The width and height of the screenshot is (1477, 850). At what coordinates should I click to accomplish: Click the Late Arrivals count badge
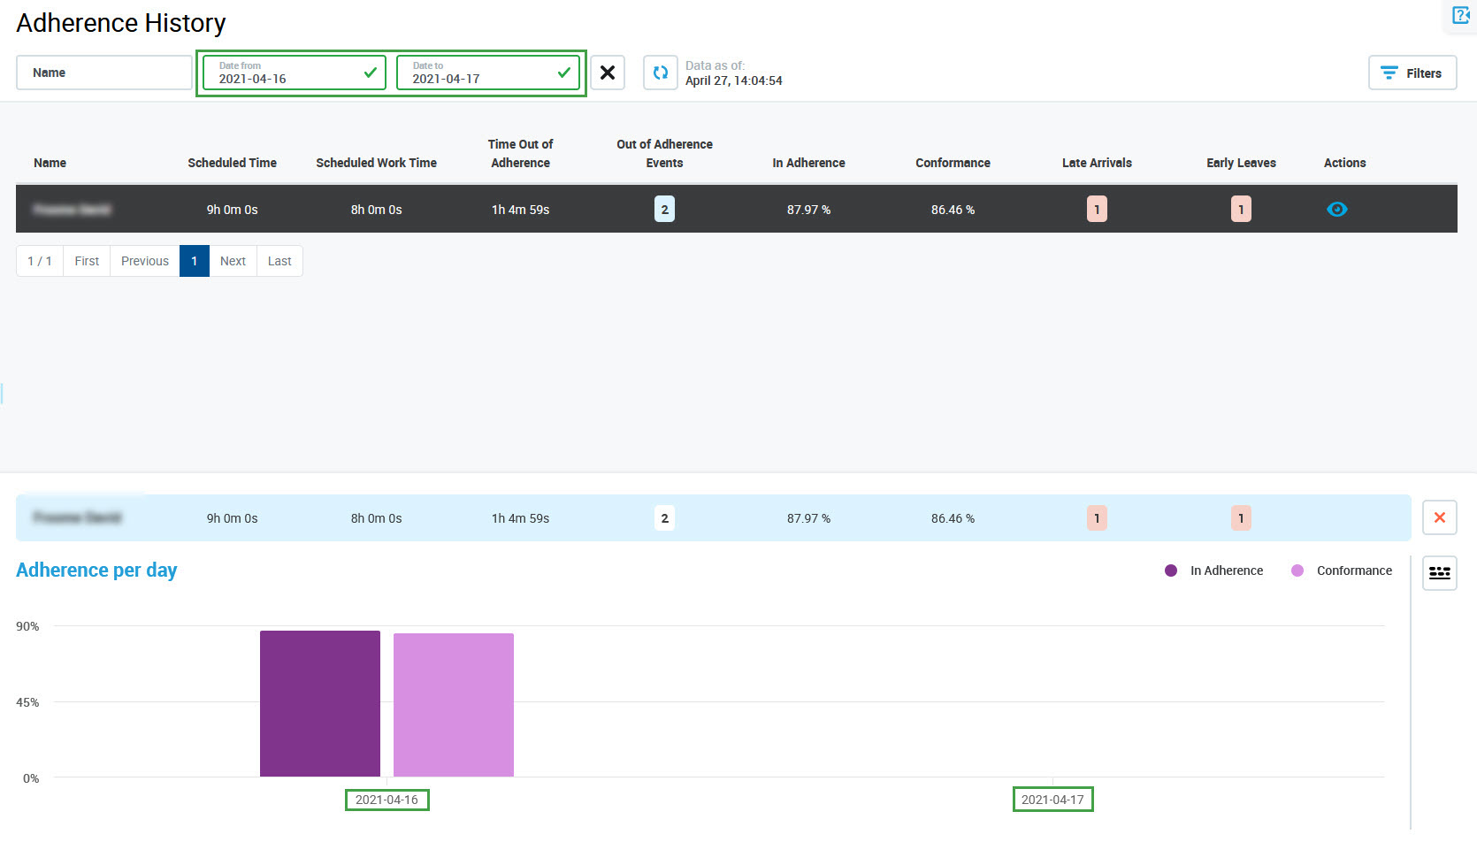click(x=1097, y=210)
